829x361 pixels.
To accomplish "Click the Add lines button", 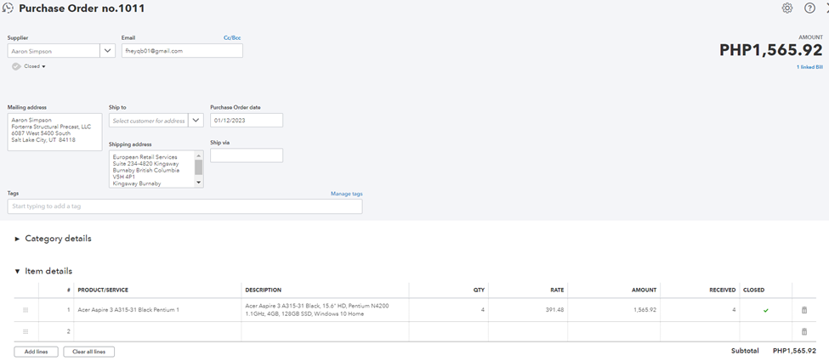I will pos(37,352).
